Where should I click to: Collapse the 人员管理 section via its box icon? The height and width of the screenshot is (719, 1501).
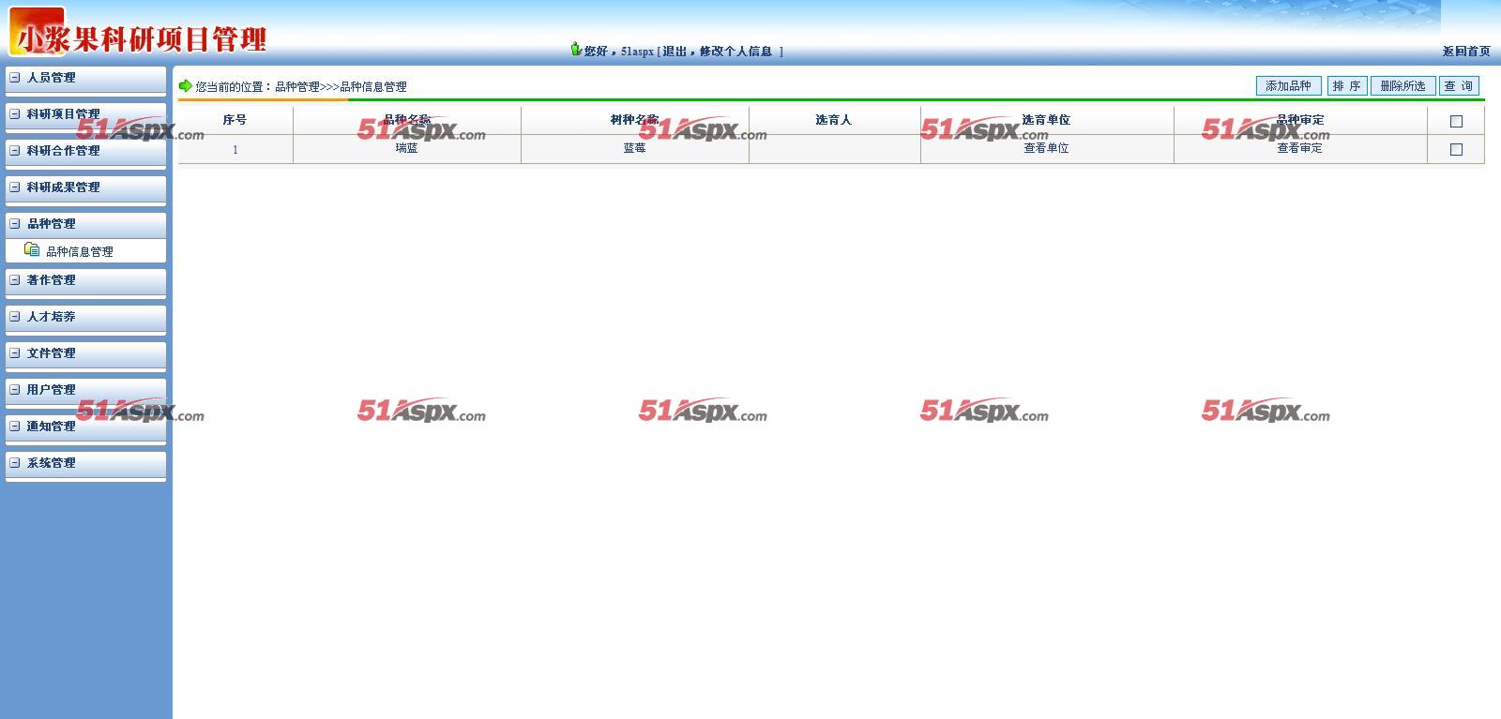[x=14, y=78]
